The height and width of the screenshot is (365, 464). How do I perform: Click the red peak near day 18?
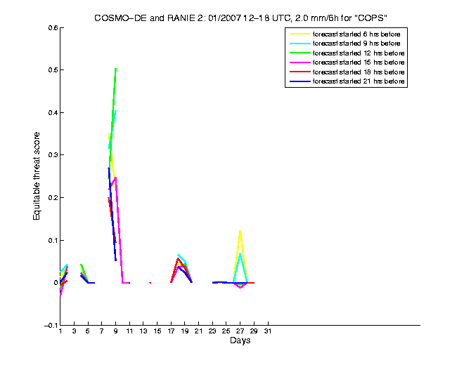[178, 259]
